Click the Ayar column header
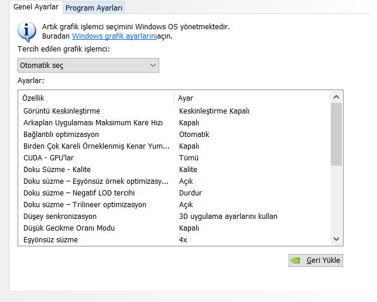 click(186, 98)
